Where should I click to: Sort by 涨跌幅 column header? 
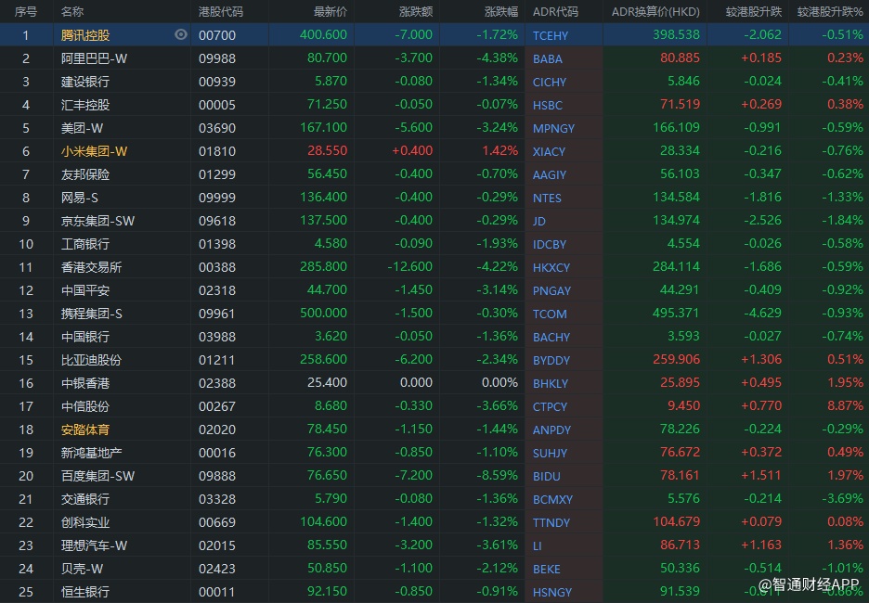(x=500, y=12)
